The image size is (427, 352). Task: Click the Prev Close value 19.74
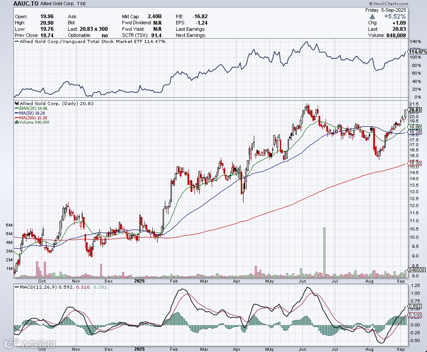pyautogui.click(x=47, y=36)
